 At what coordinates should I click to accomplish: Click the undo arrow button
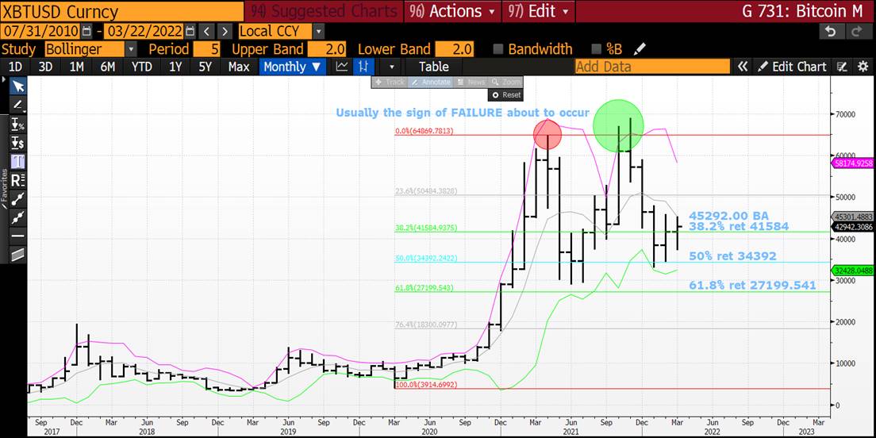pos(831,32)
